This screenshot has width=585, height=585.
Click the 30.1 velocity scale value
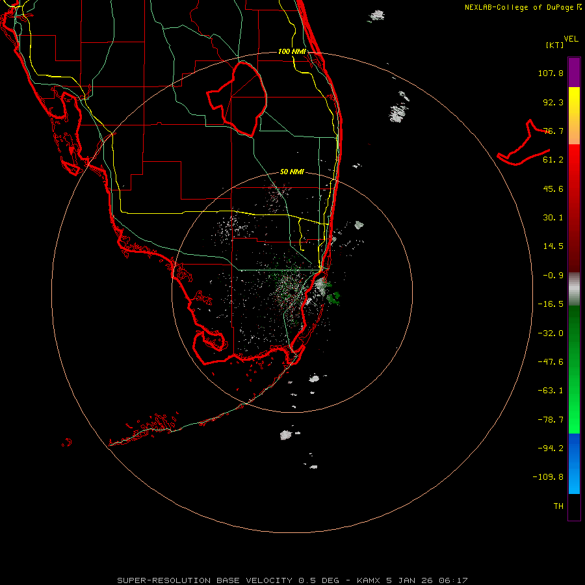pyautogui.click(x=553, y=218)
